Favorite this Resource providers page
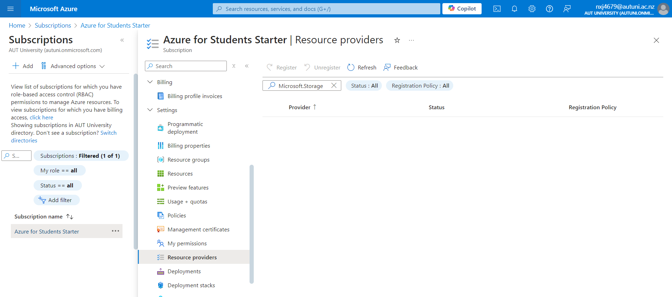 397,40
